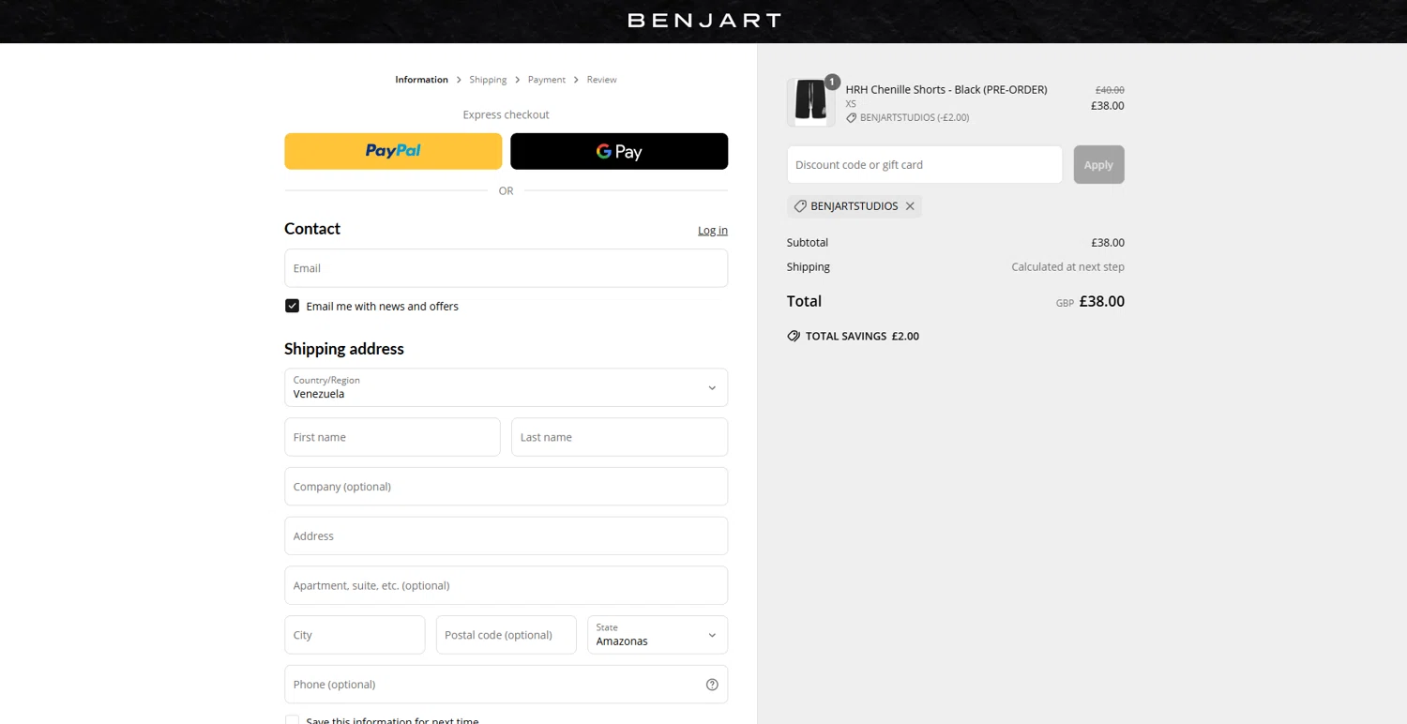Uncheck Email me with news and offers
This screenshot has height=724, width=1407.
(x=292, y=306)
